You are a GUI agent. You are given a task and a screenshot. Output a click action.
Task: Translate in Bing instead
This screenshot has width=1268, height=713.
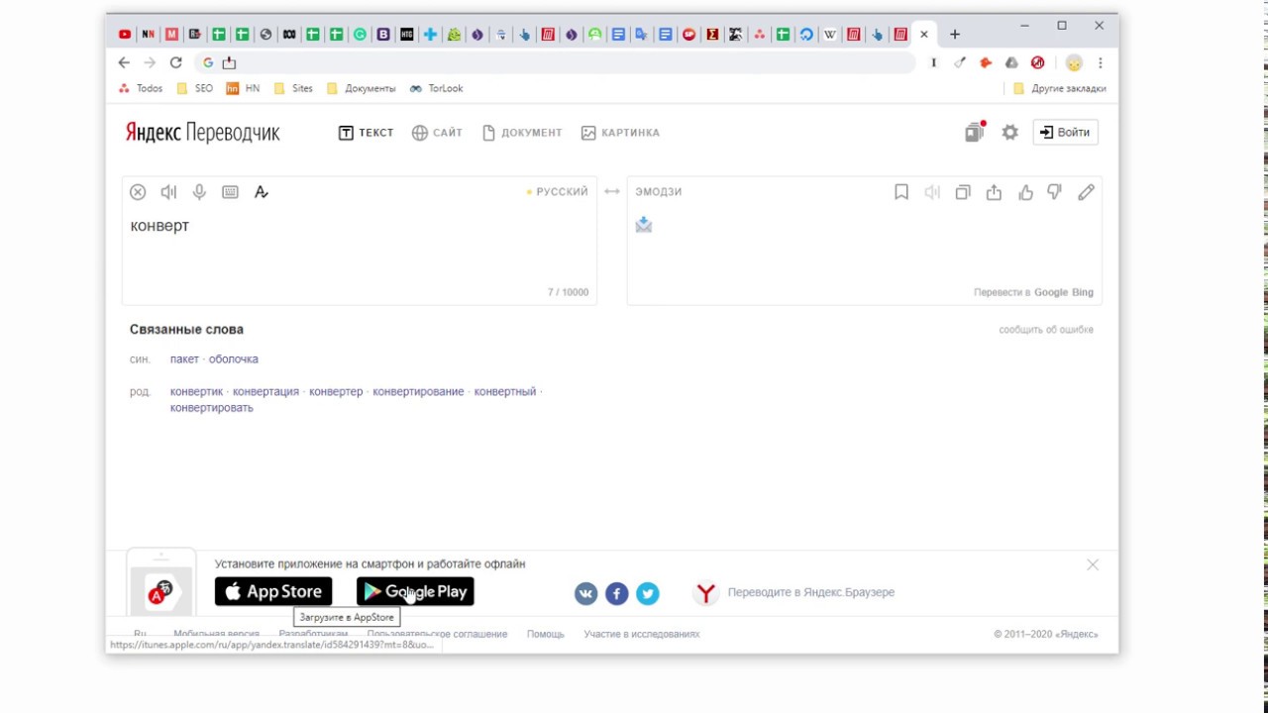(x=1082, y=292)
